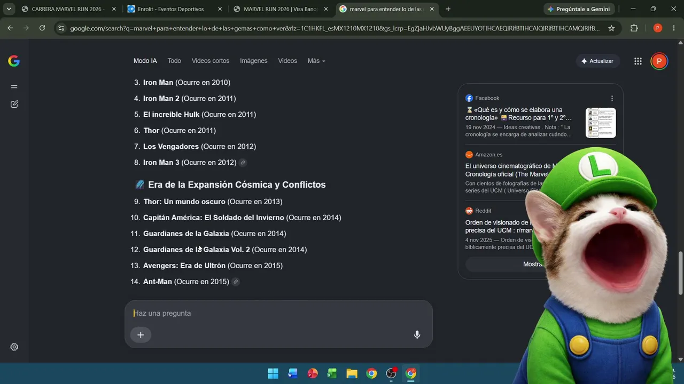Expand the Chrome tab search dropdown
The image size is (684, 384).
pyautogui.click(x=9, y=9)
